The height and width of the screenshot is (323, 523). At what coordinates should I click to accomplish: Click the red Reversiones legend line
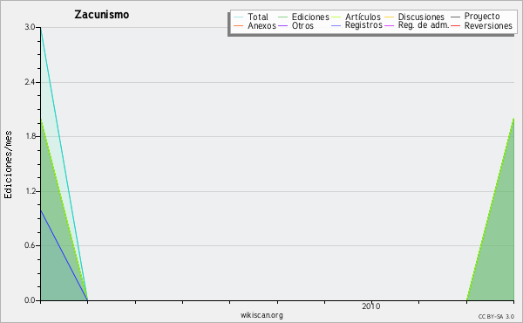tap(455, 25)
